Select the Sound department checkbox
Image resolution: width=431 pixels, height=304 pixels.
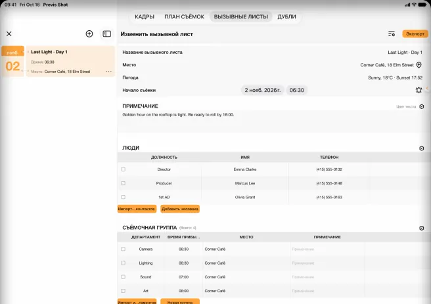point(123,277)
